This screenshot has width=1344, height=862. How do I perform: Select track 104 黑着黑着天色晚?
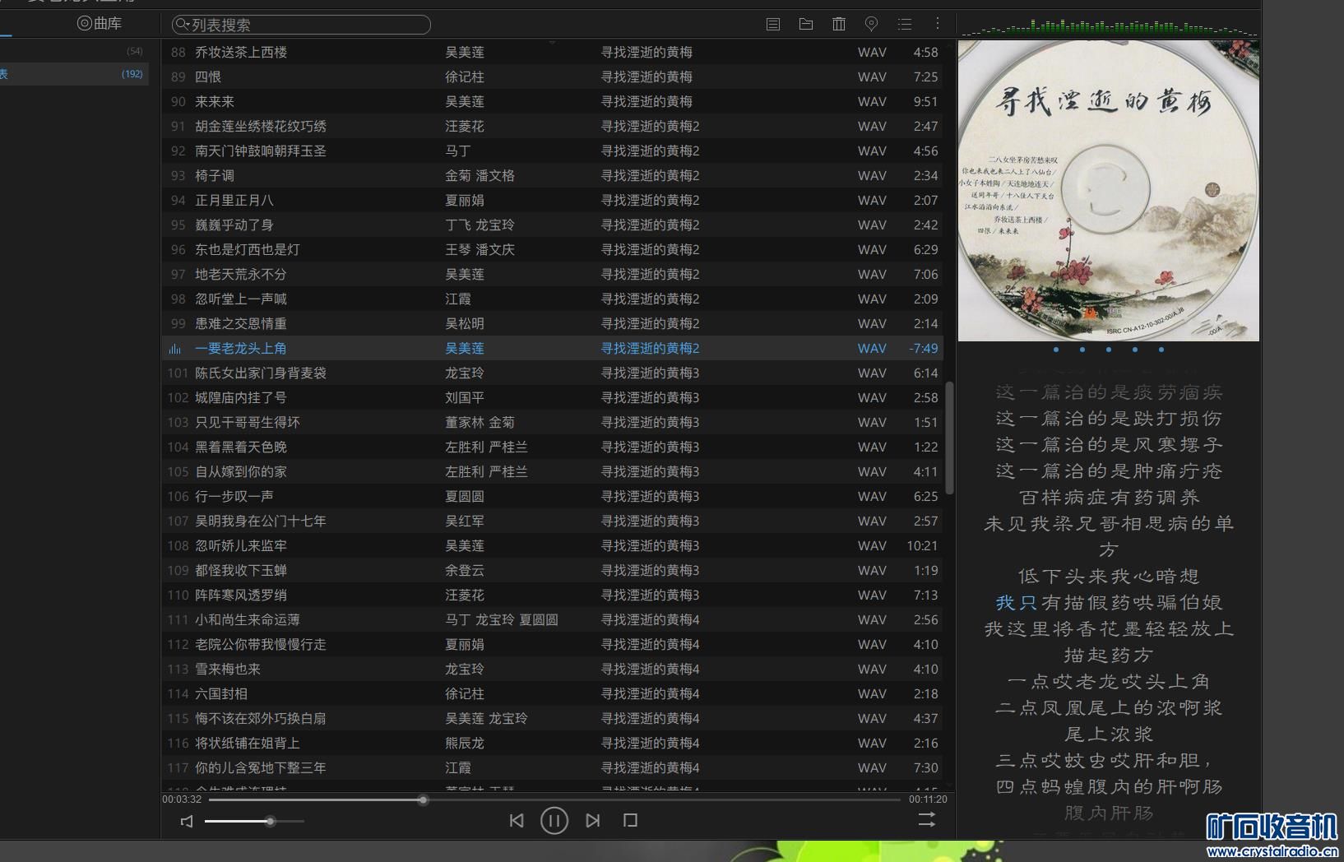[552, 447]
